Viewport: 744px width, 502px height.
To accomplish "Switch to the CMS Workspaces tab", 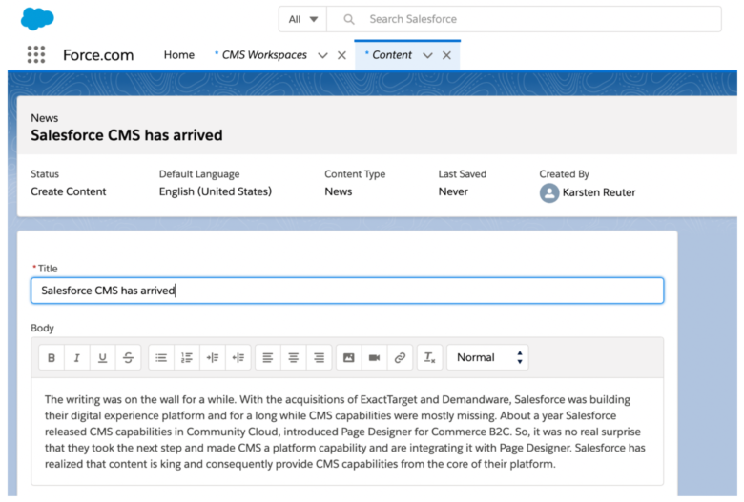I will pyautogui.click(x=264, y=55).
